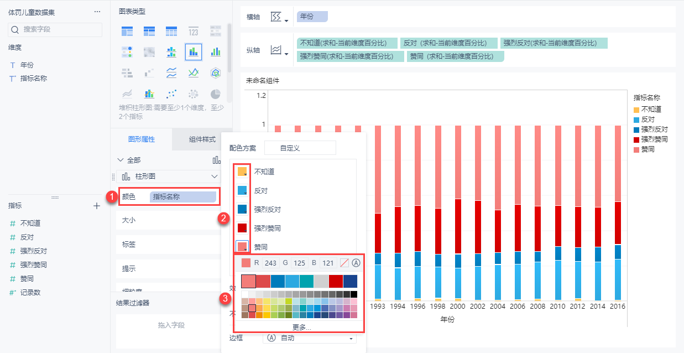Click the 强烈反对(求和-当前维度百分比) axis field
The height and width of the screenshot is (353, 684).
pyautogui.click(x=554, y=43)
